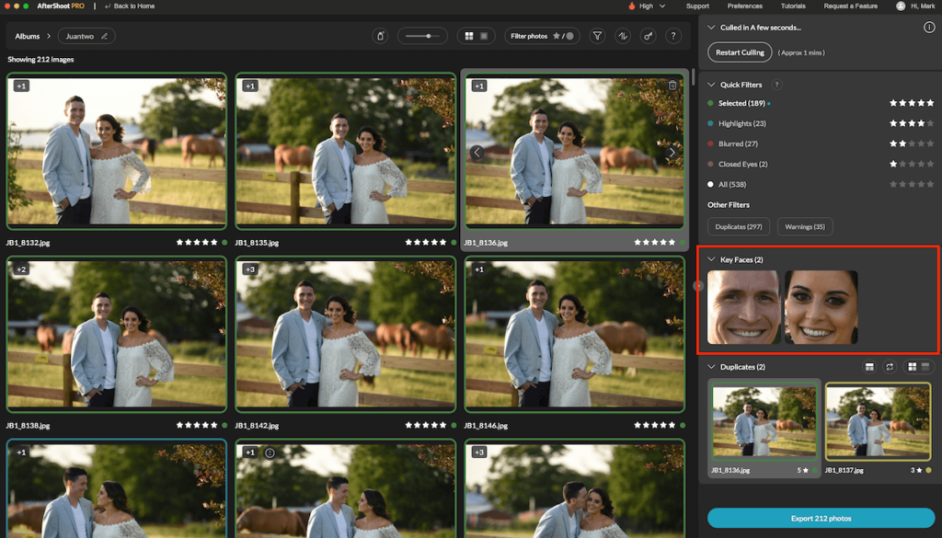Open the filter funnel icon in toolbar
Viewport: 942px width, 538px height.
pos(597,36)
